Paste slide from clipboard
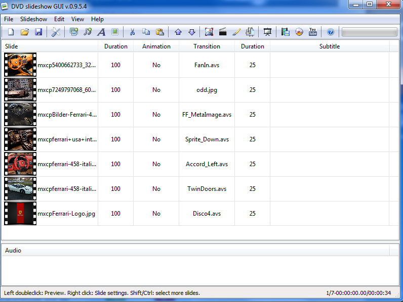The width and height of the screenshot is (403, 302). (x=160, y=32)
